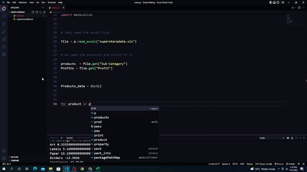The height and width of the screenshot is (172, 307).
Task: Change the CRLF line ending setting
Action: [242, 164]
